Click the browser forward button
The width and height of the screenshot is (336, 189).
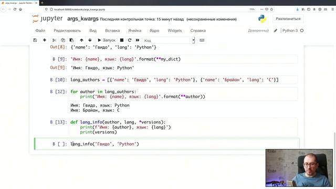click(x=9, y=9)
